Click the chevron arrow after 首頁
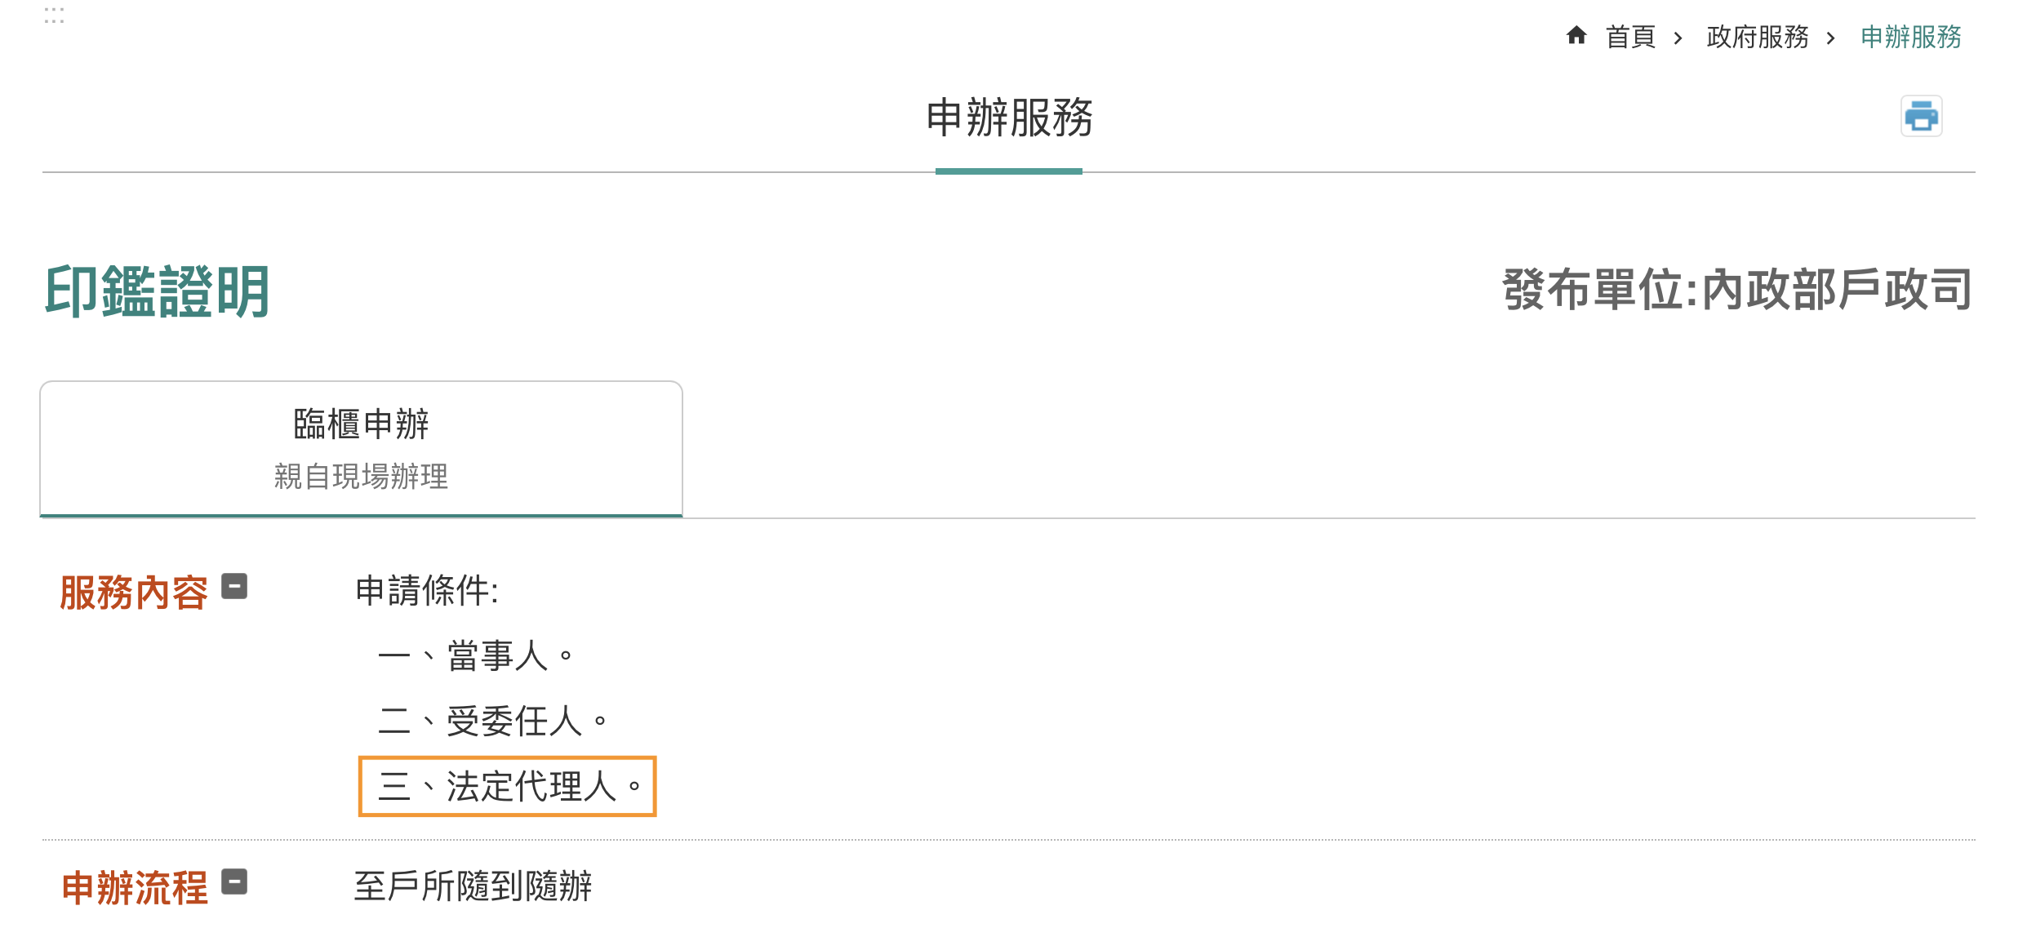 pyautogui.click(x=1678, y=38)
